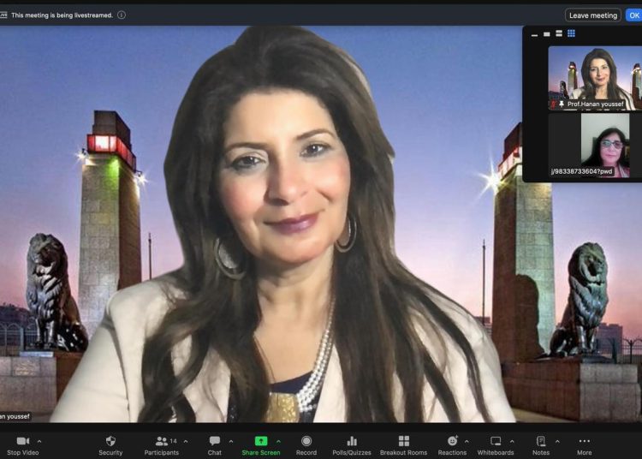Expand the Participants options arrow
Image resolution: width=642 pixels, height=459 pixels.
[x=186, y=441]
